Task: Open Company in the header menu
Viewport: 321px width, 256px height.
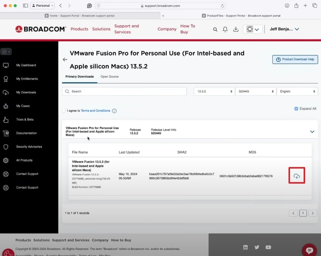Action: point(167,29)
